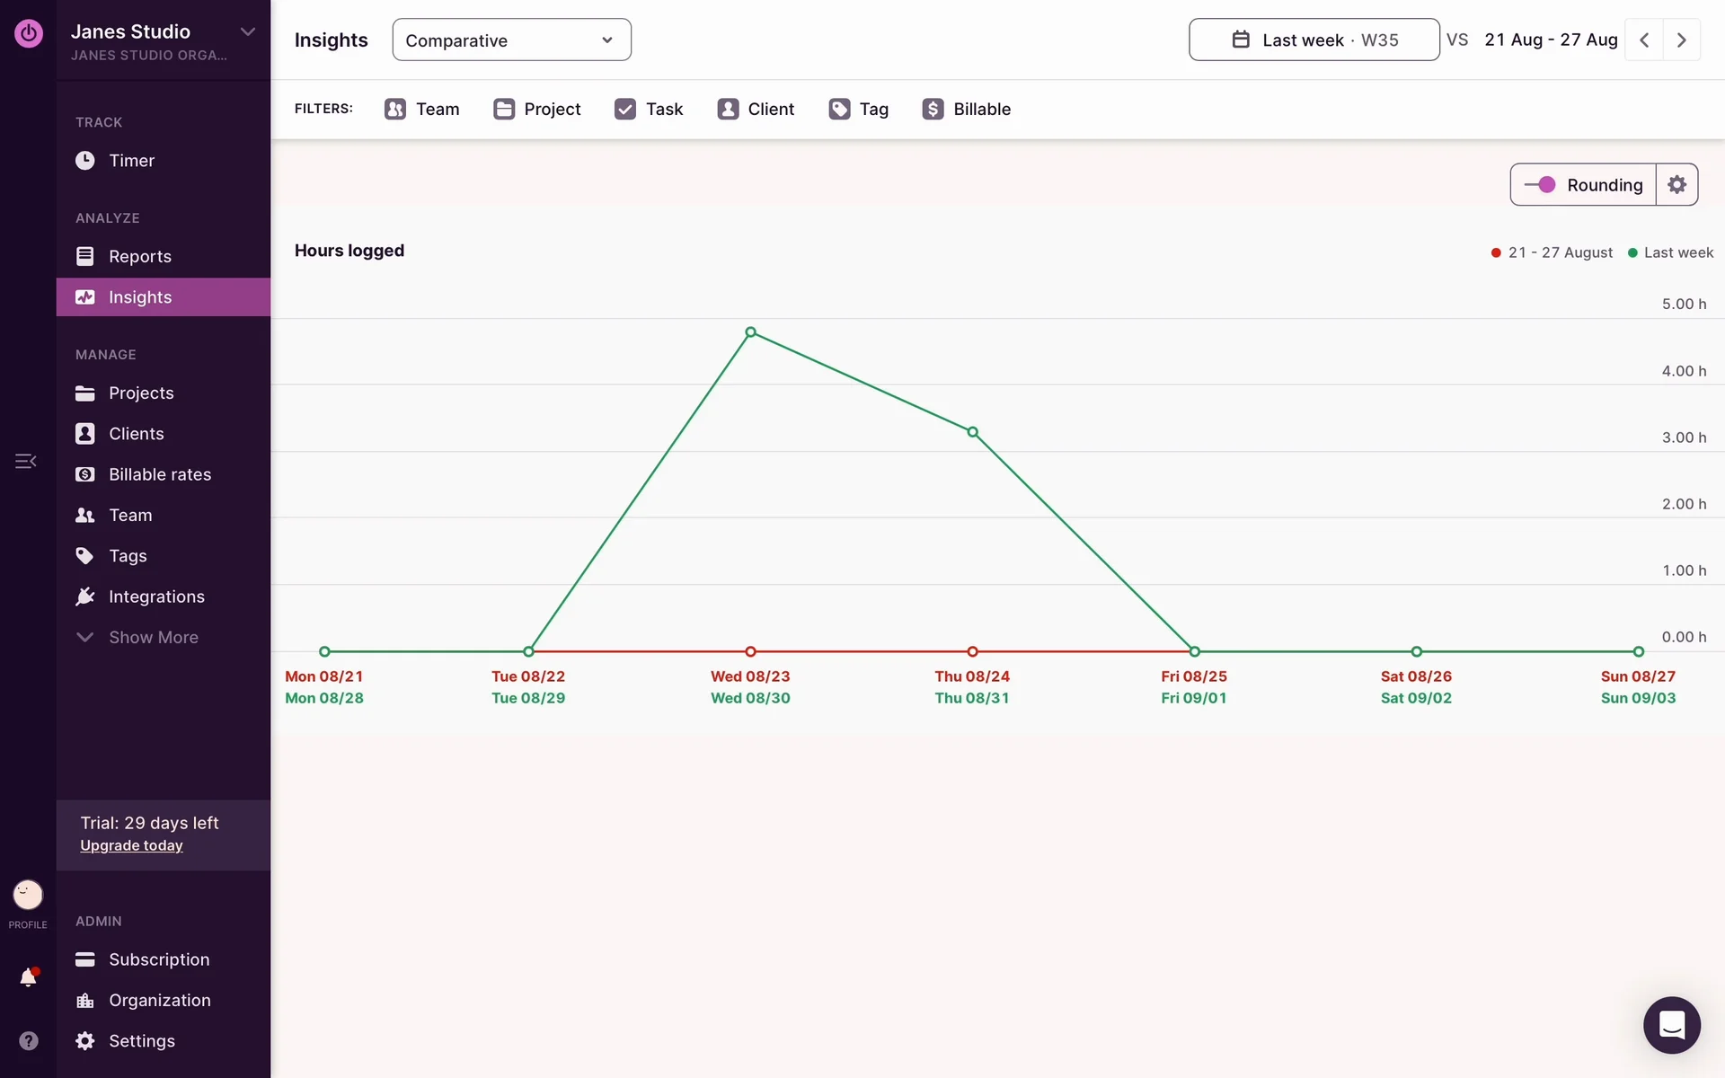Screen dimensions: 1725x1078
Task: Open rounding settings gear icon
Action: tap(1676, 185)
